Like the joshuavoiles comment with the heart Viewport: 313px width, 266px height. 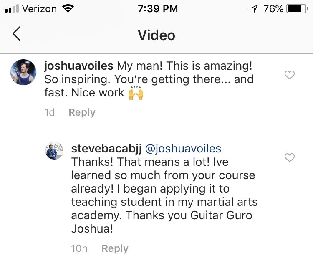[x=289, y=75]
